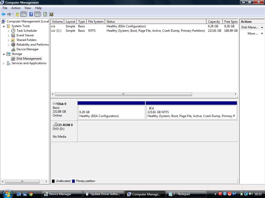Sort by the Capacity column header
This screenshot has width=265, height=198.
(x=214, y=22)
